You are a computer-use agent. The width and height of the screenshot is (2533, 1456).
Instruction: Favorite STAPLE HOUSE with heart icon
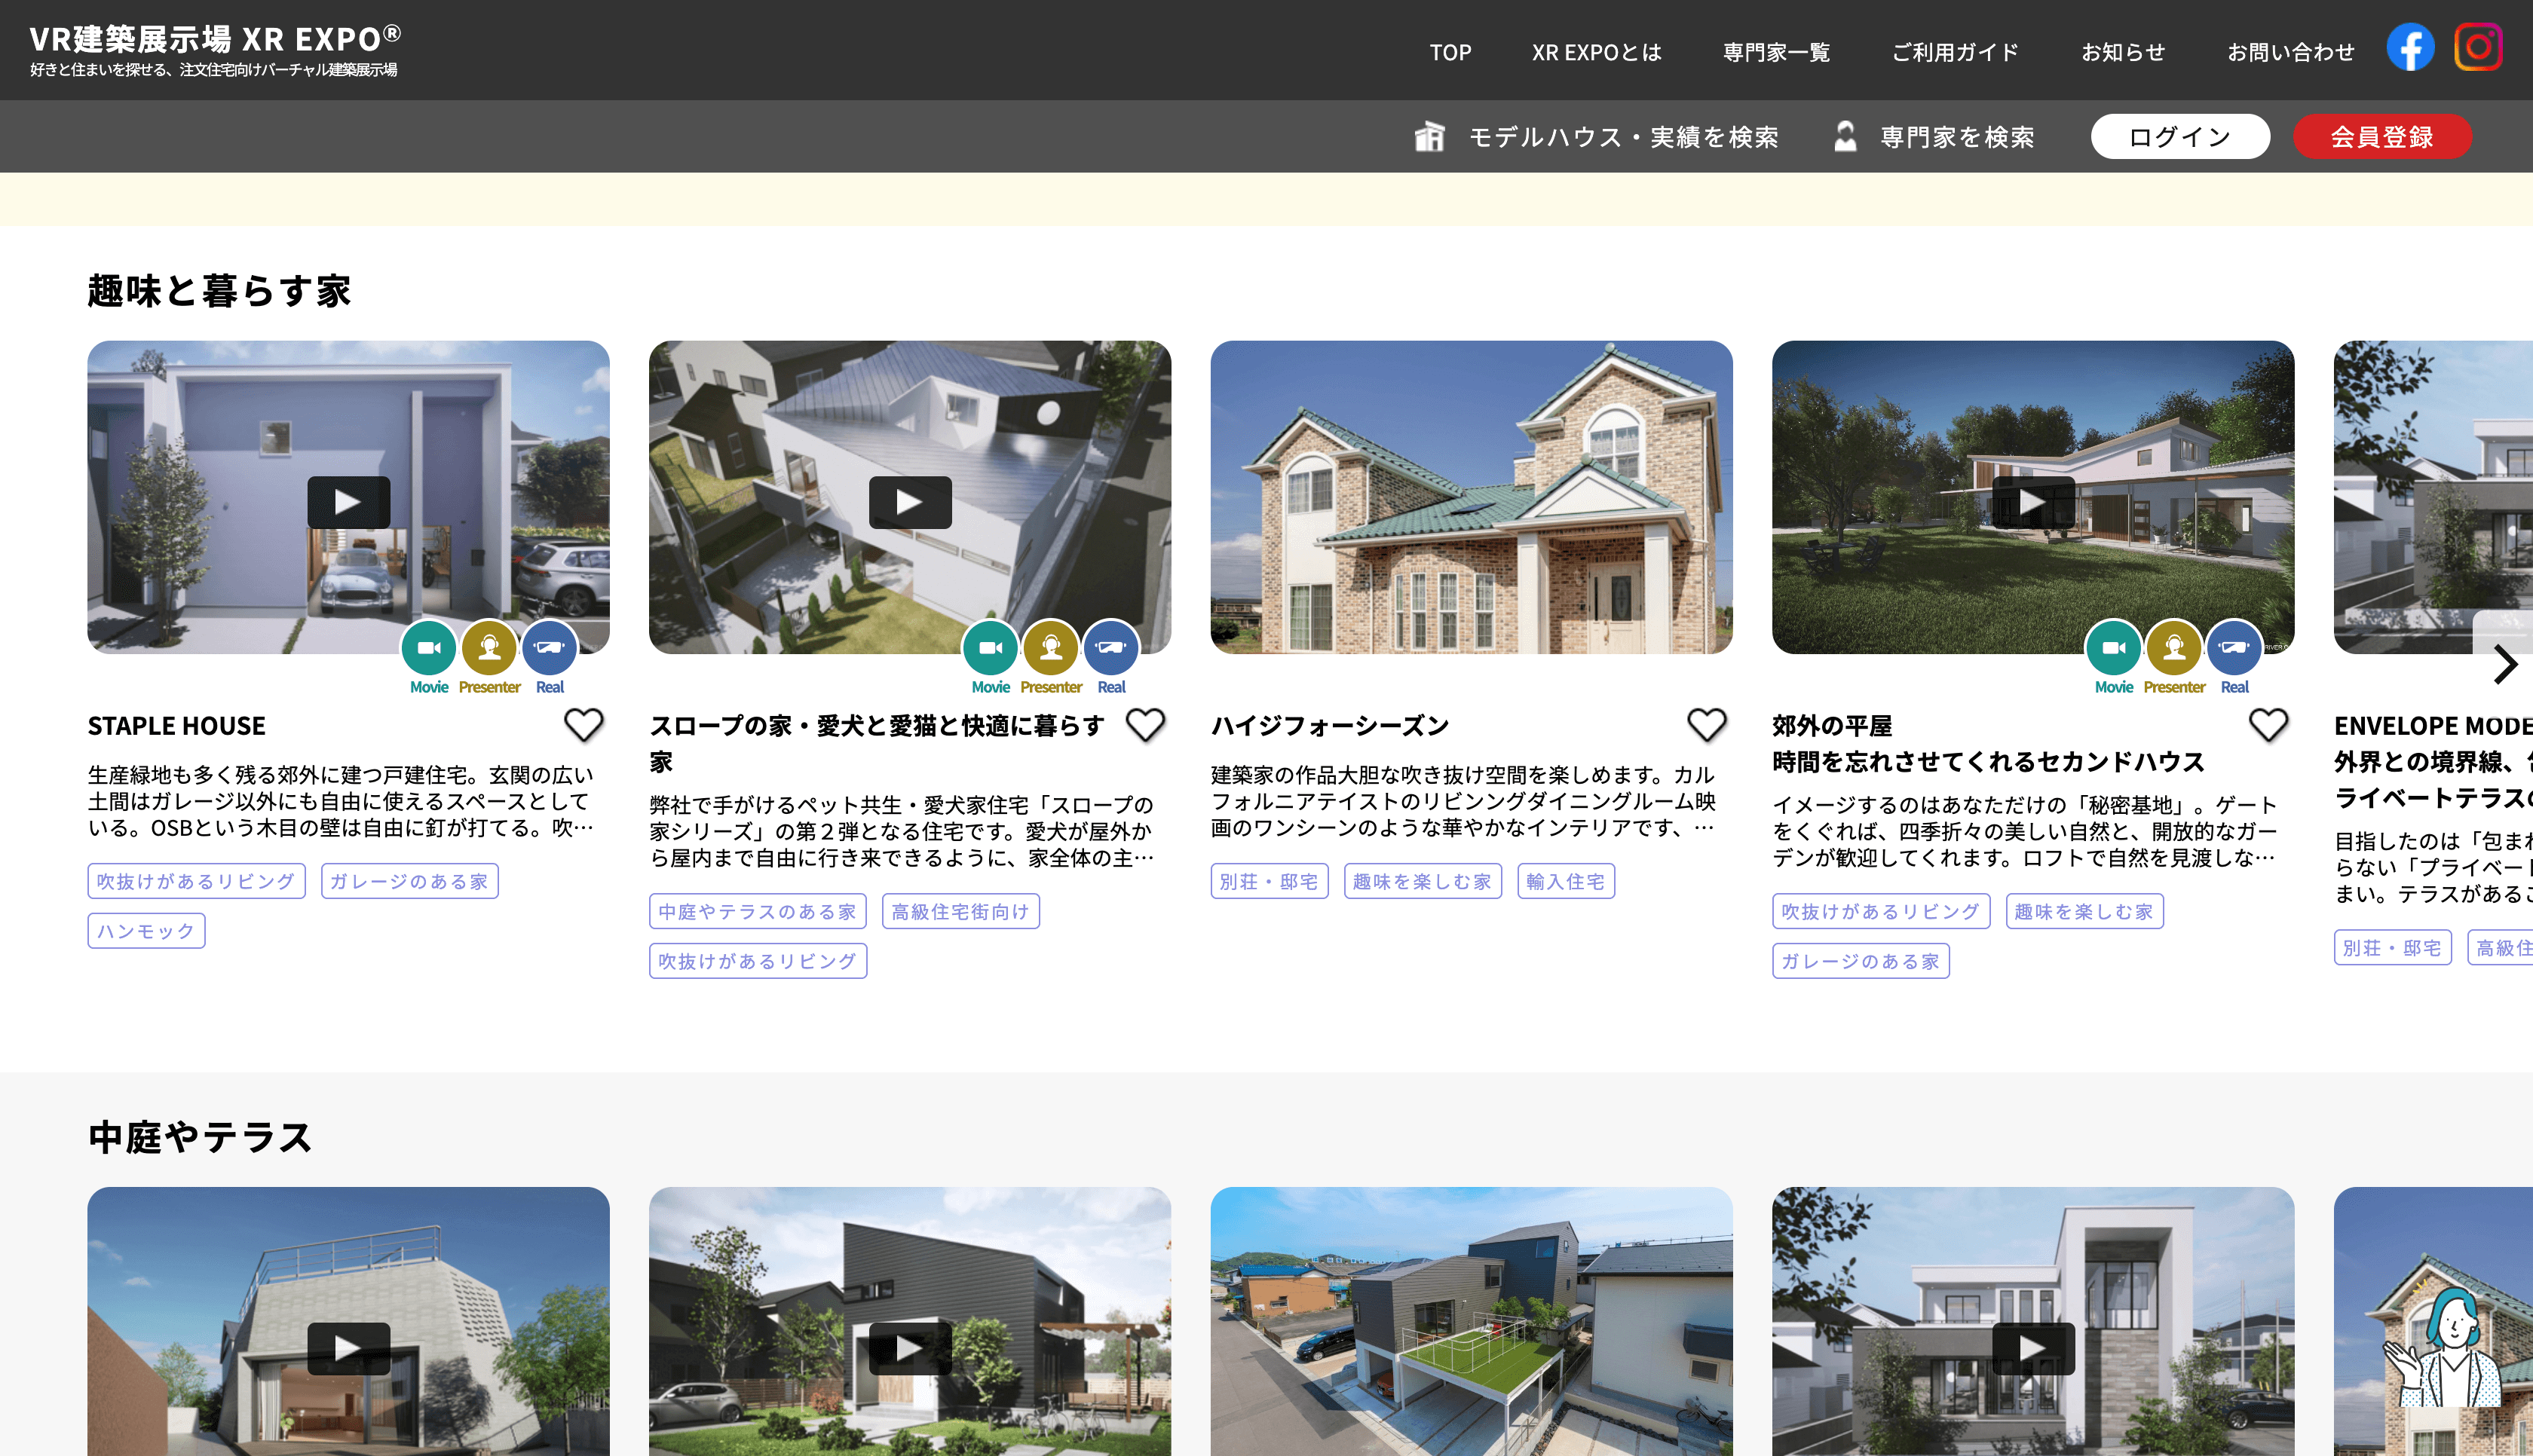coord(584,725)
